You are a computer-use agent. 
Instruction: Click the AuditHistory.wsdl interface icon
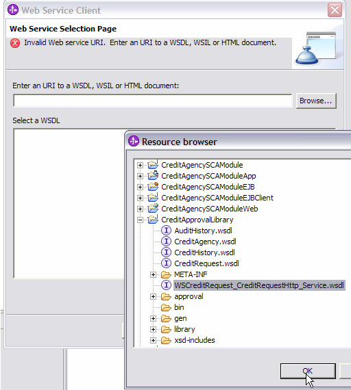[166, 231]
